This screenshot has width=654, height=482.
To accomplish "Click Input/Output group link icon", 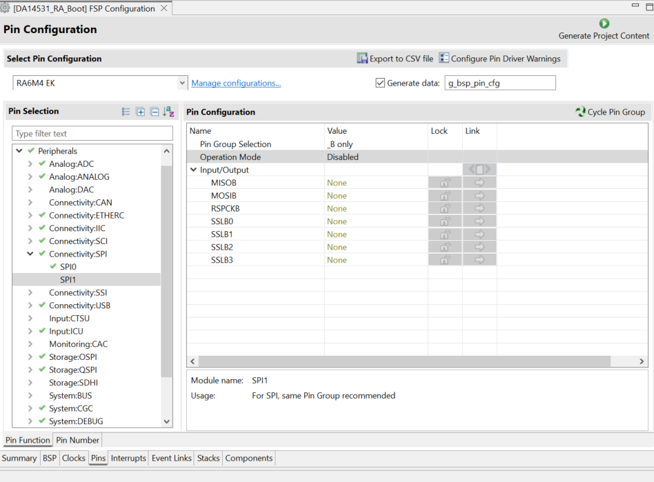I will (479, 170).
